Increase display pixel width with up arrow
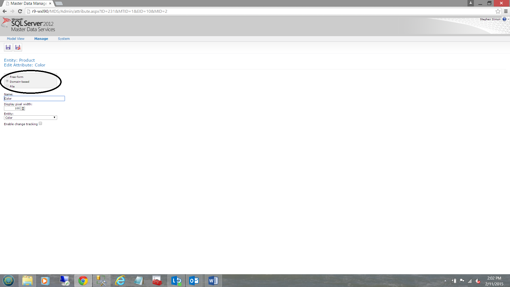The image size is (510, 287). coord(23,107)
